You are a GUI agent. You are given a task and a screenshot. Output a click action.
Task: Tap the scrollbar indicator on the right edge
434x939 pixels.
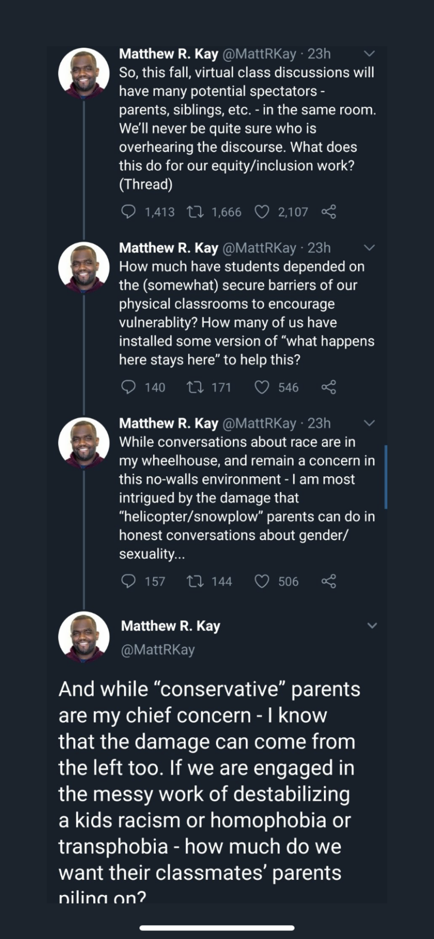tap(386, 477)
